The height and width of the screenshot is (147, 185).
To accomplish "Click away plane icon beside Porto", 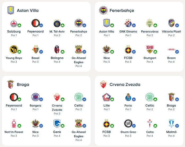I will coord(134,99).
